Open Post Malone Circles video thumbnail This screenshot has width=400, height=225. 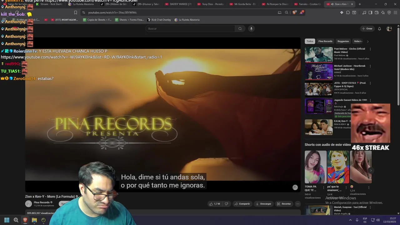tap(319, 55)
